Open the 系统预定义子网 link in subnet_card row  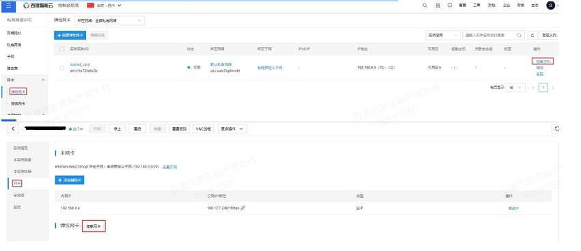(x=270, y=68)
